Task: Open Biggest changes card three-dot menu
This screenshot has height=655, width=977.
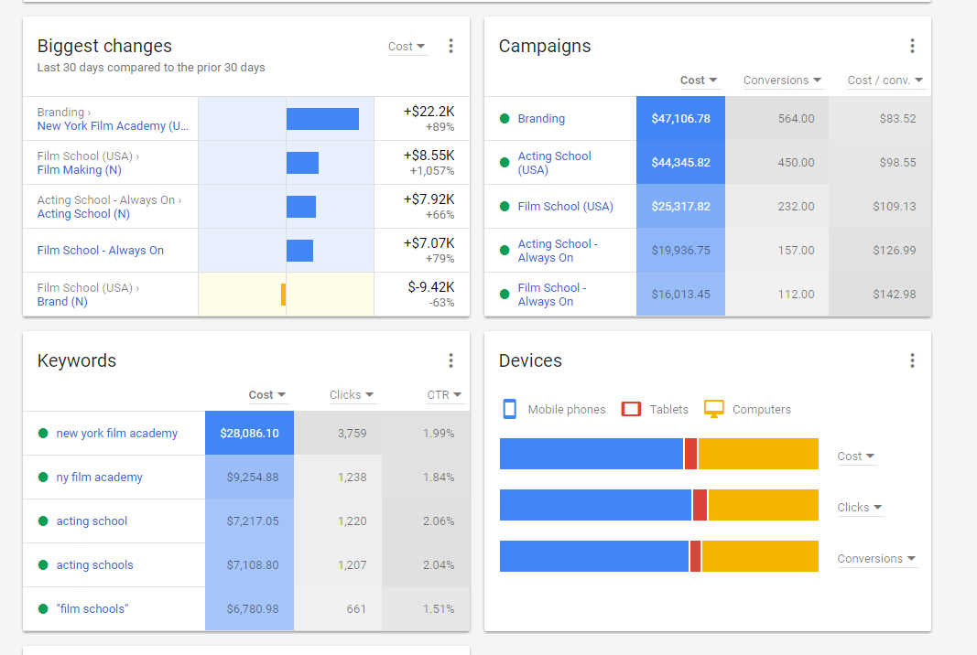Action: point(451,46)
